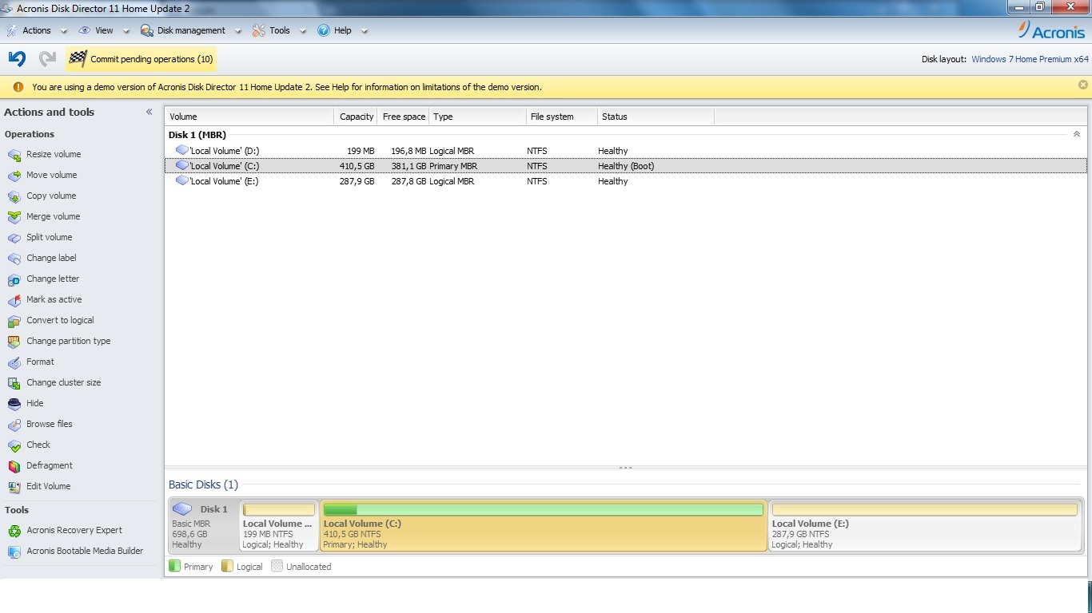Viewport: 1092px width, 613px height.
Task: Collapse the Actions and tools sidebar
Action: (149, 112)
